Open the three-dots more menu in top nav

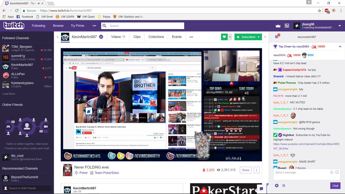94,26
